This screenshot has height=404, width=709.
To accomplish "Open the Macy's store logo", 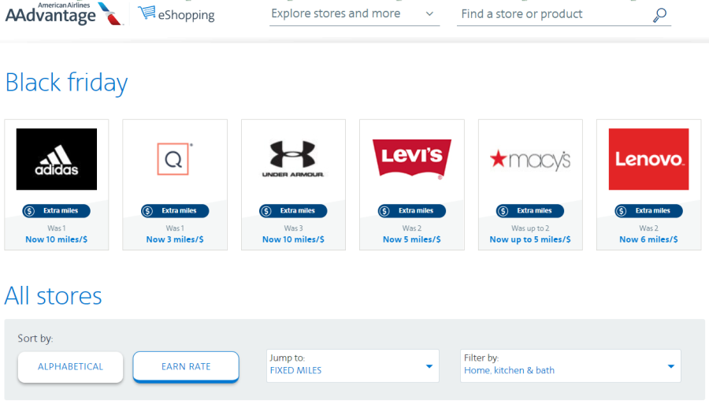I will point(530,159).
